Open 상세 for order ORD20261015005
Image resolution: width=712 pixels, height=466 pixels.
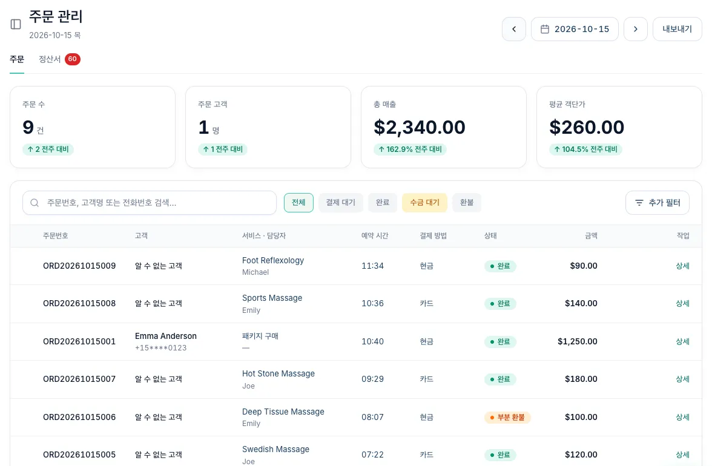682,455
